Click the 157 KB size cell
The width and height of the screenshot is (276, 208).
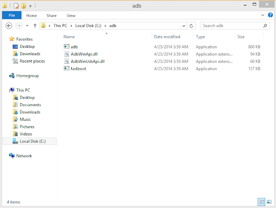click(254, 69)
